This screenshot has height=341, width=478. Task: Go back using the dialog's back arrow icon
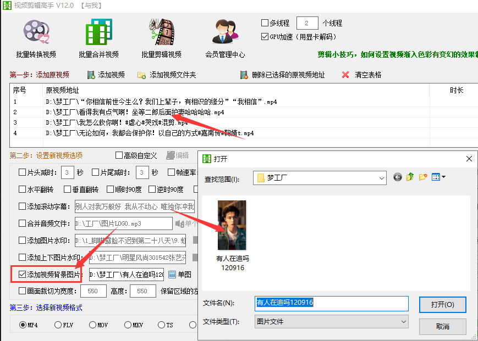(x=398, y=177)
